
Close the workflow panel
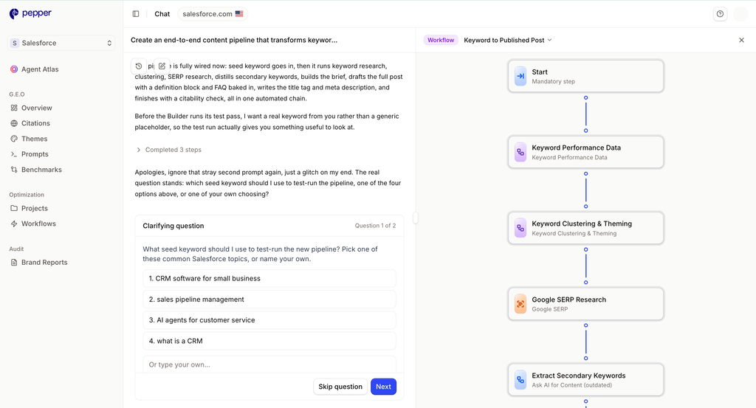pos(741,40)
